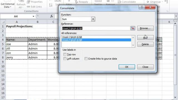
Task: Click the worksheet vertical scroll down arrow
Action: click(x=175, y=97)
